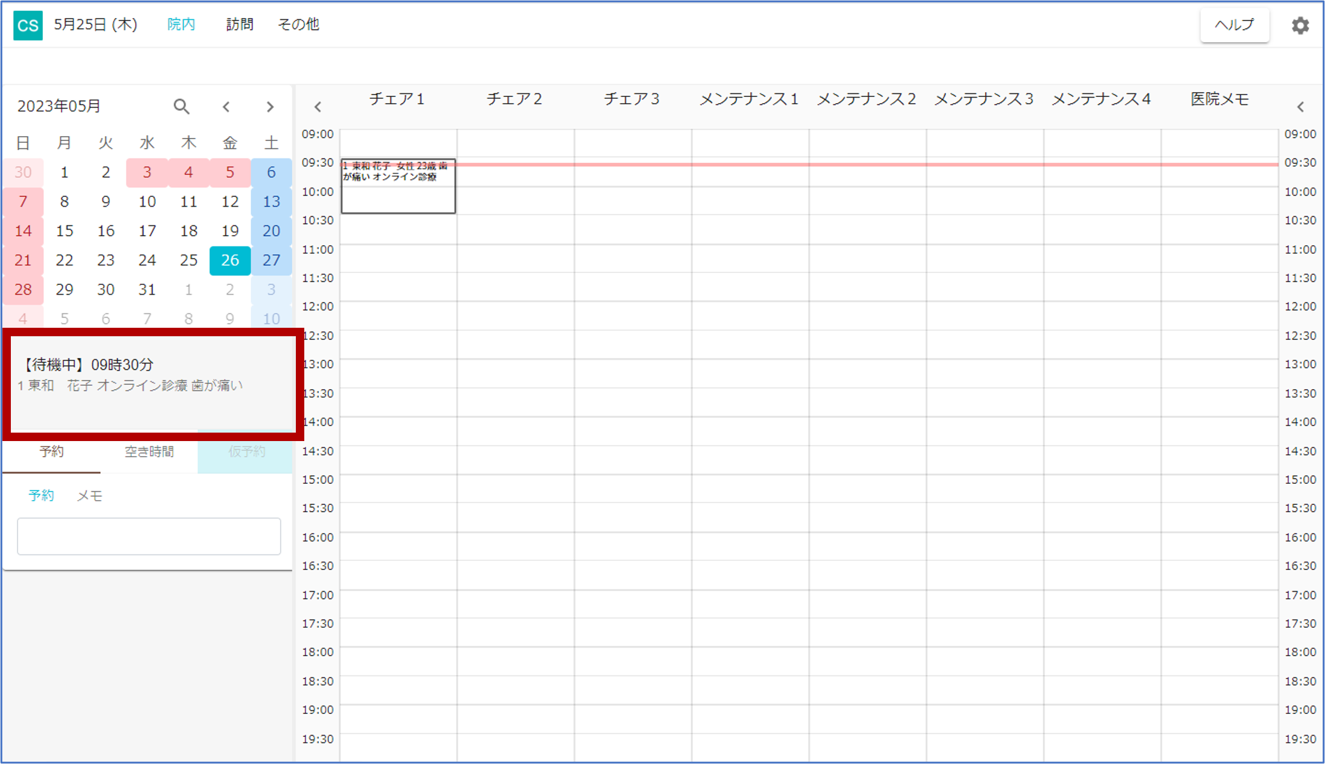Open その他 menu
The height and width of the screenshot is (764, 1325).
click(x=298, y=25)
